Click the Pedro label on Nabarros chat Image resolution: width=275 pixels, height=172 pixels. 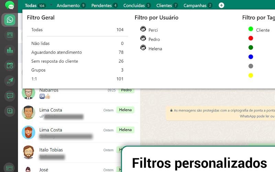point(126,90)
